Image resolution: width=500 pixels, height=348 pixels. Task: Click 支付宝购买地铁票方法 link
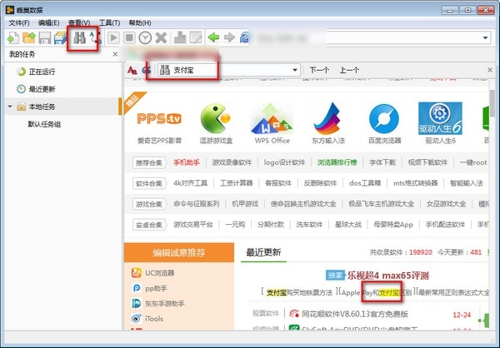[299, 292]
